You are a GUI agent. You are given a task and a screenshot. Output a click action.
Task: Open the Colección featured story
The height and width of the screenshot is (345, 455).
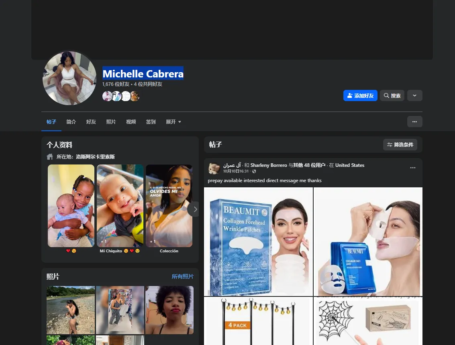169,206
